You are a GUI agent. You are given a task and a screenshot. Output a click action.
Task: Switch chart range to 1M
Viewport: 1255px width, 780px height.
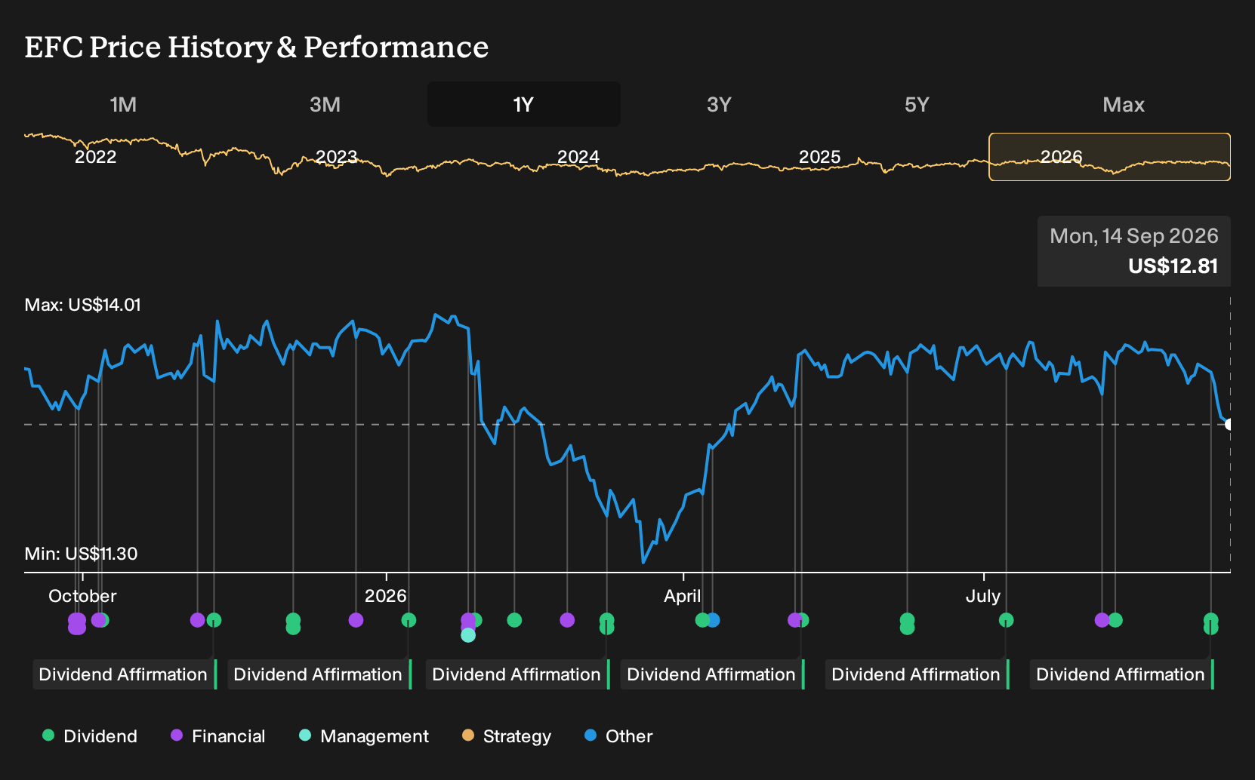click(x=123, y=104)
